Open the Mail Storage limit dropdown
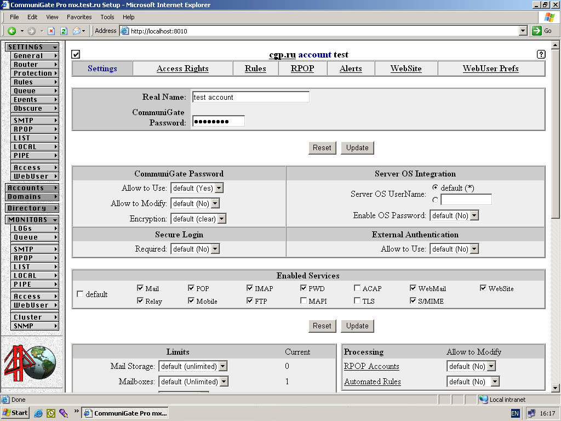Viewport: 561px width, 421px height. (193, 366)
